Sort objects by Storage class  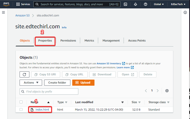(x=159, y=102)
